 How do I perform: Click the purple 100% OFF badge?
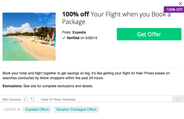[174, 9]
